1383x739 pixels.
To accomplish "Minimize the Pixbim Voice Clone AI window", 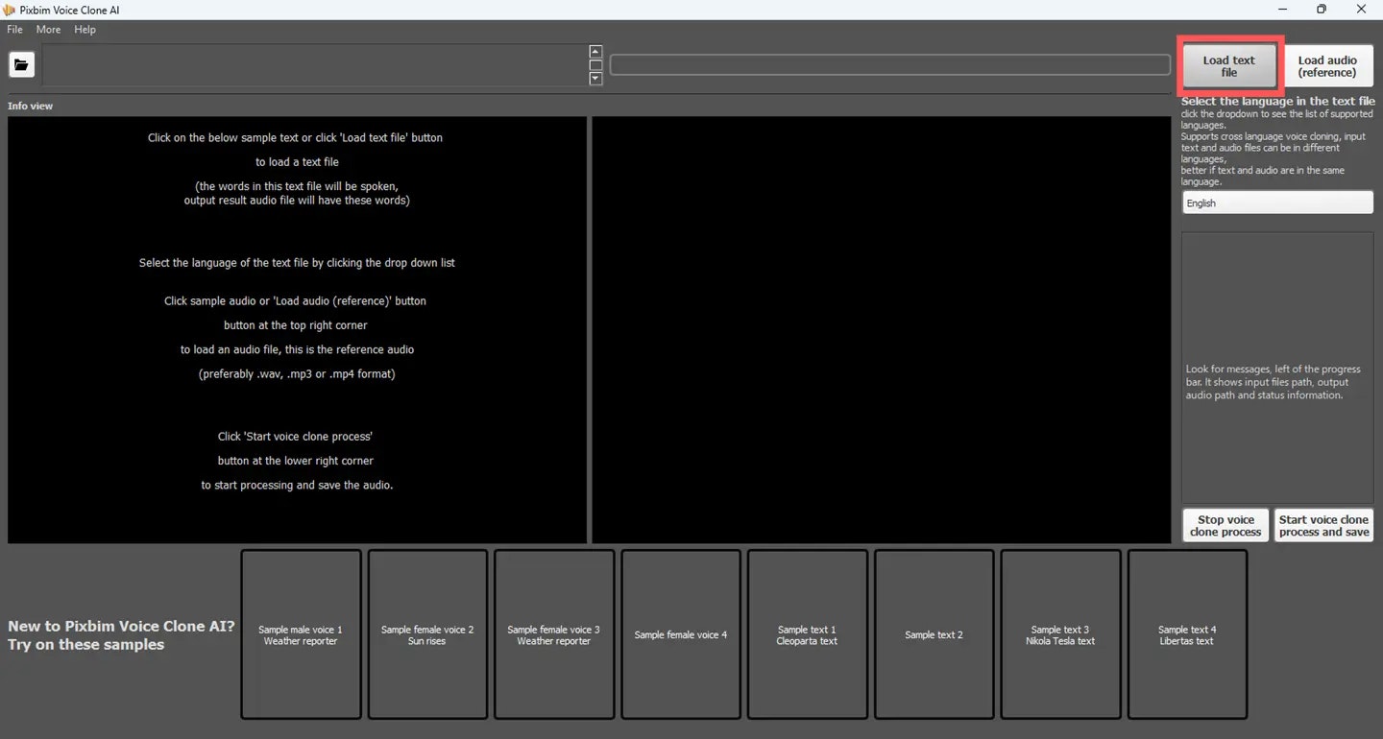I will pyautogui.click(x=1283, y=10).
